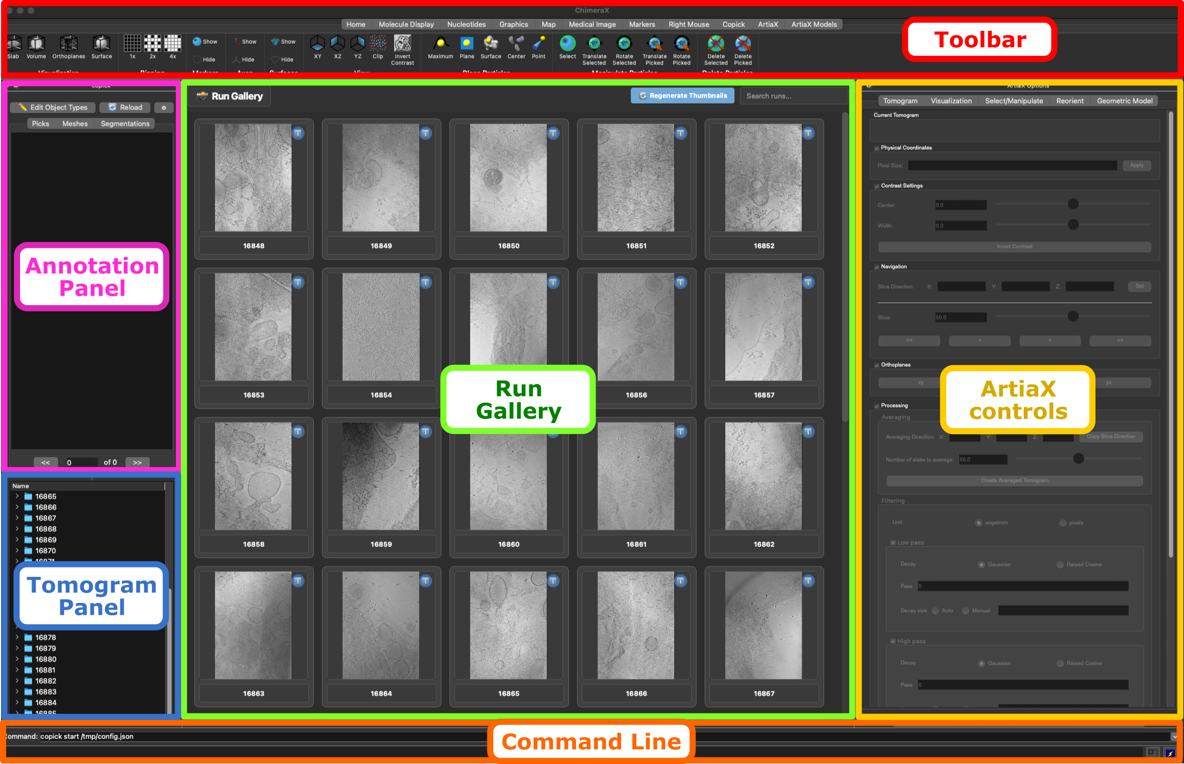Enable the pixels unit radio button
The image size is (1184, 764).
(x=1063, y=523)
